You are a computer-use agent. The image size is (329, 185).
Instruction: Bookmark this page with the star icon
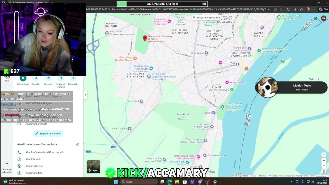[281, 9]
